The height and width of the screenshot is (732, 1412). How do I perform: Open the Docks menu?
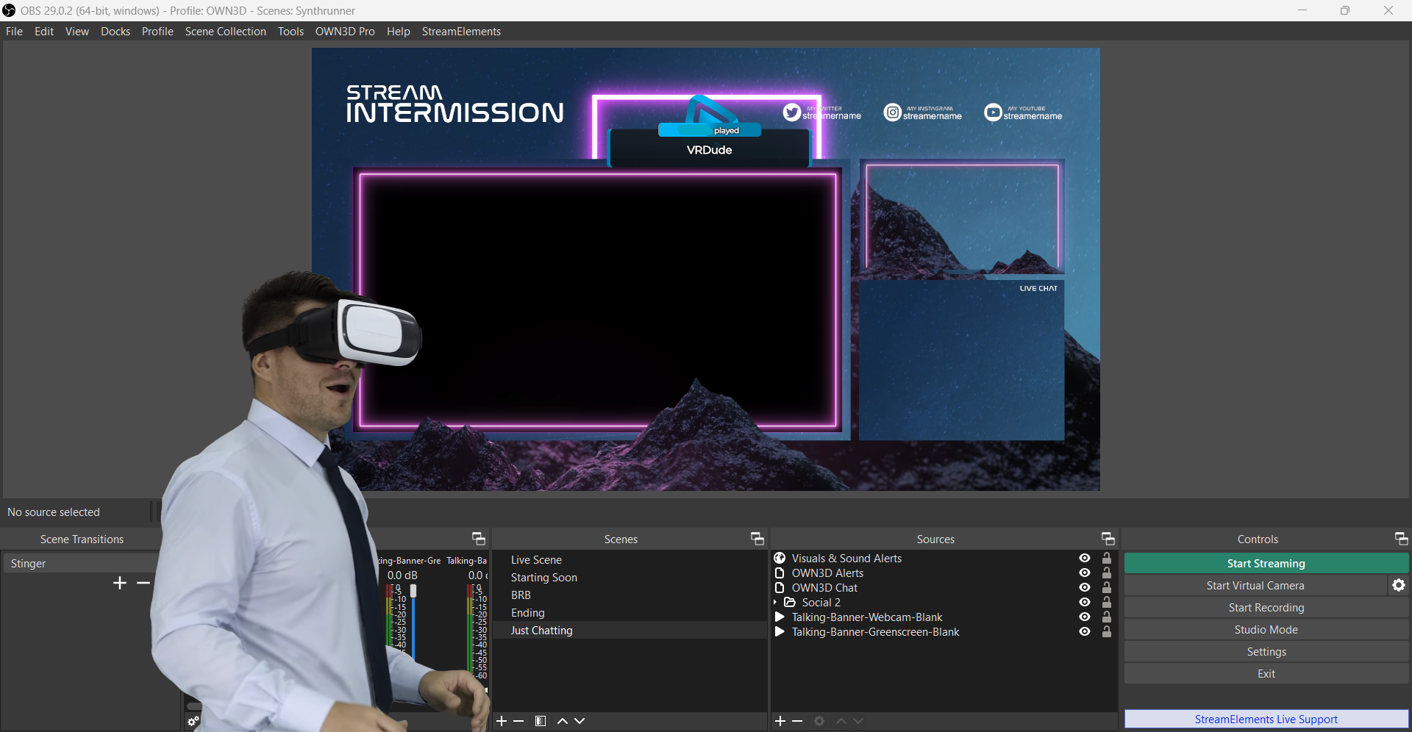(115, 32)
